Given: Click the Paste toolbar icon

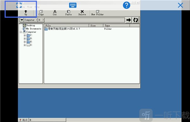Looking at the screenshot, I should [69, 12].
